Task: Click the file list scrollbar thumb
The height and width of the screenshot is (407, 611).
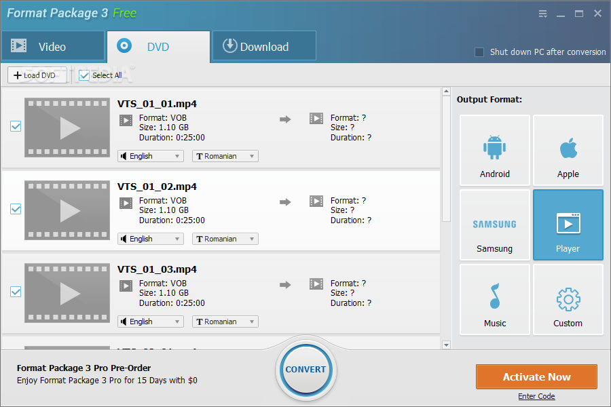Action: (x=447, y=159)
